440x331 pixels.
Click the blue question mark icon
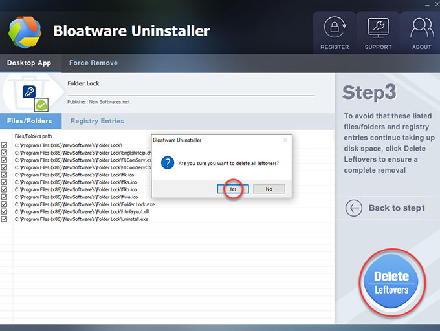(168, 163)
